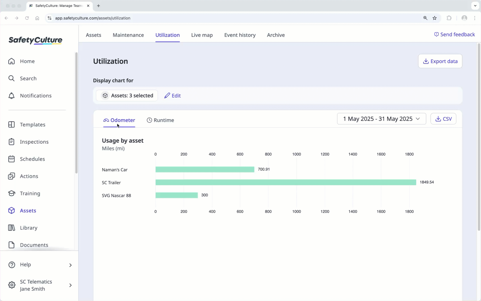Click the browser forward arrow
This screenshot has width=481, height=301.
point(17,18)
